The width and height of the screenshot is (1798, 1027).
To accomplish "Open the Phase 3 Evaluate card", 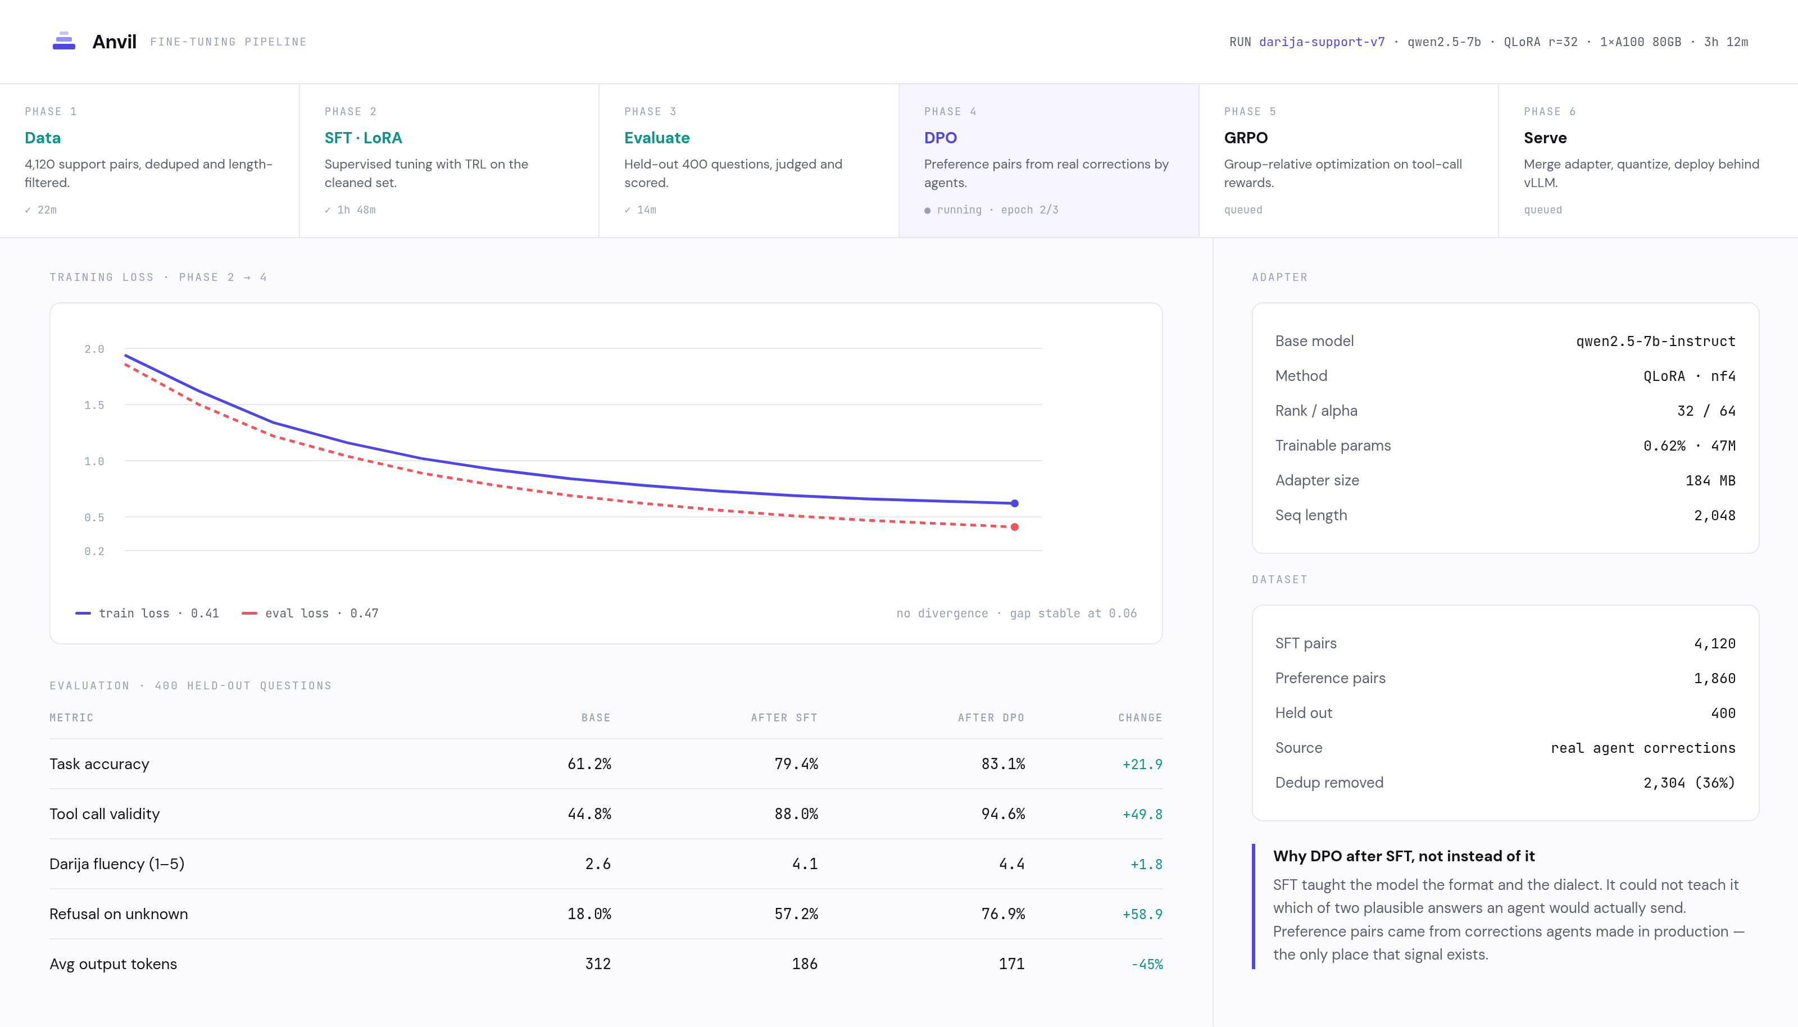I will coord(749,161).
